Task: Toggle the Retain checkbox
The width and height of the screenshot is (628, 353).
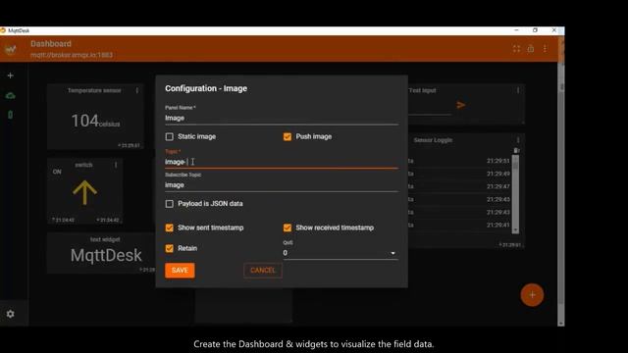Action: (x=170, y=248)
